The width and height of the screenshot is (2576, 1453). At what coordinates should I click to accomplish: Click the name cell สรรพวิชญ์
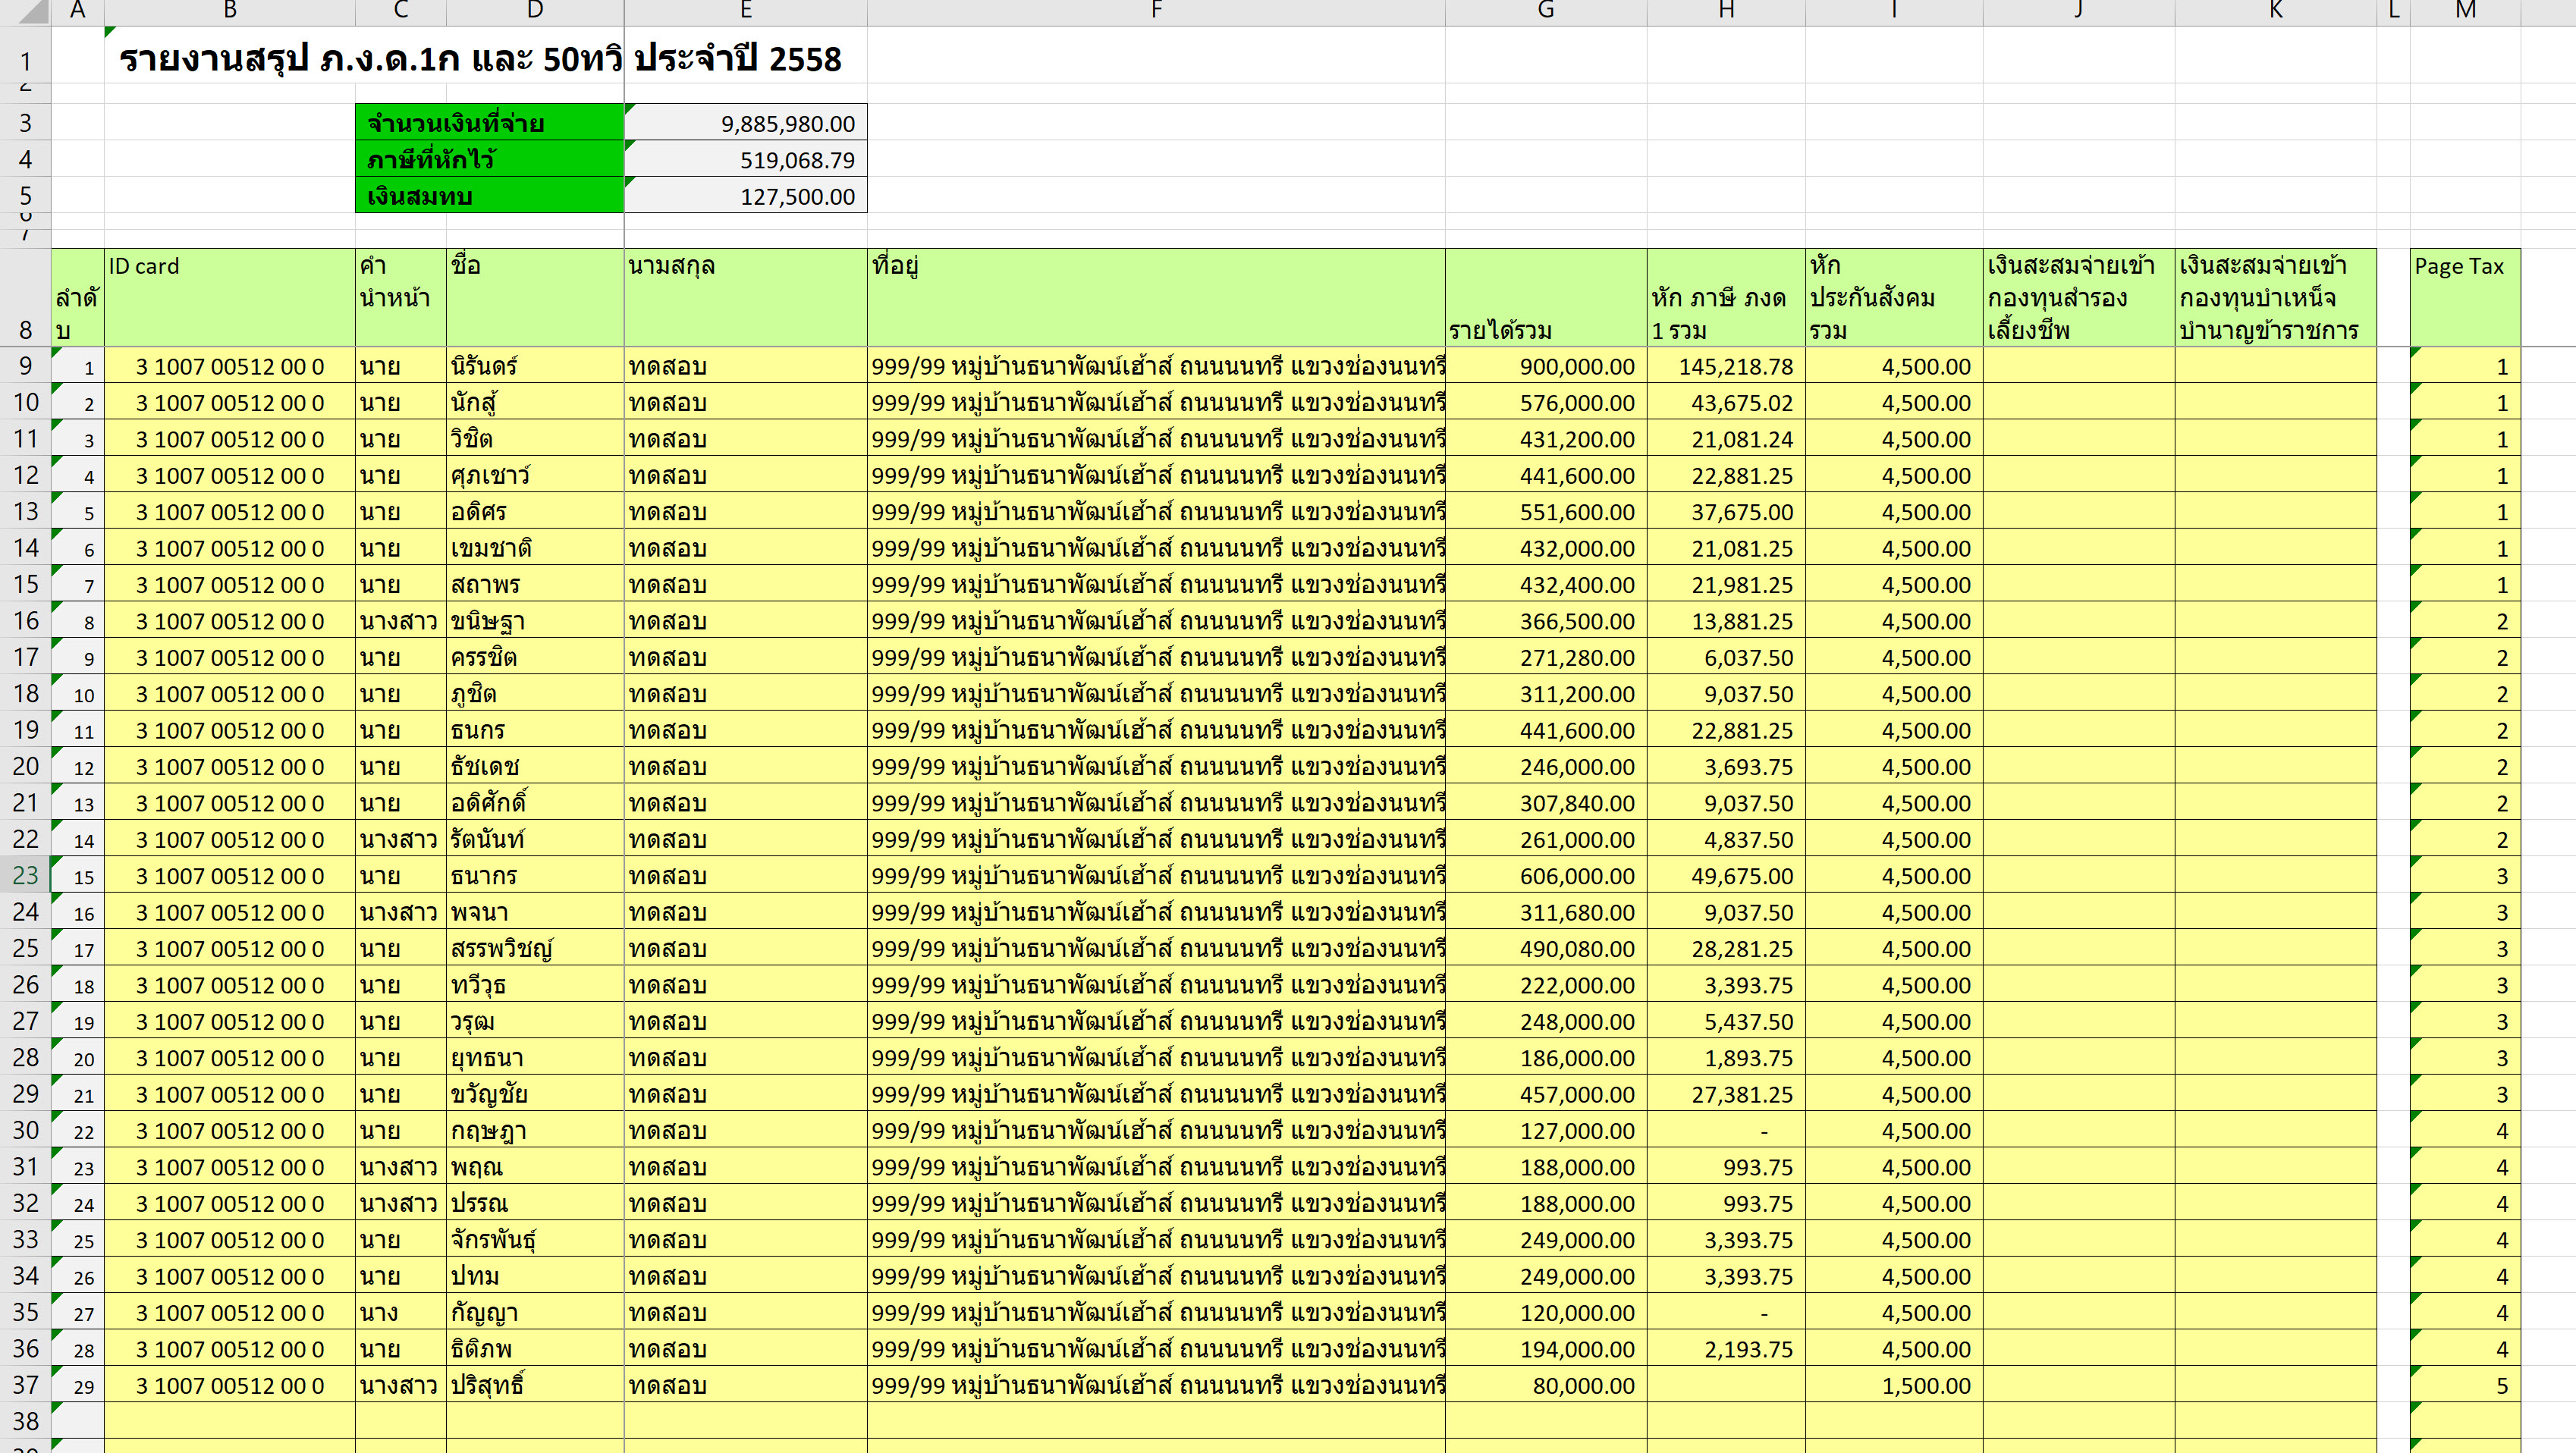535,948
